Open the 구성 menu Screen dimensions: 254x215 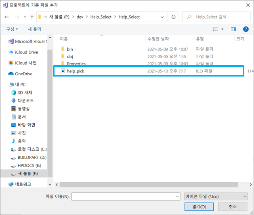pos(12,29)
